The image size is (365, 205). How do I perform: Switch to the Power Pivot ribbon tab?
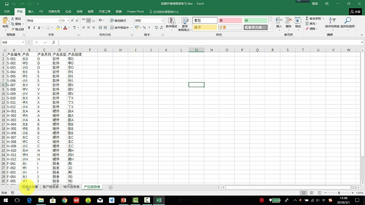point(135,11)
